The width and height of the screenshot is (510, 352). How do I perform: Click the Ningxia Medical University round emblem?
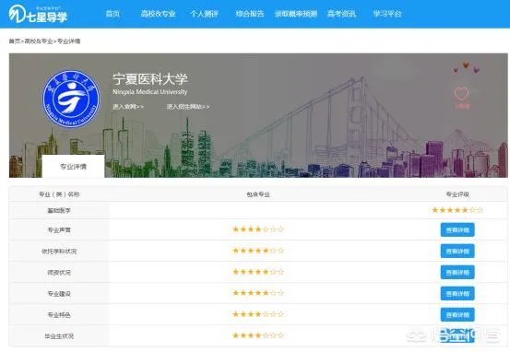coord(71,99)
